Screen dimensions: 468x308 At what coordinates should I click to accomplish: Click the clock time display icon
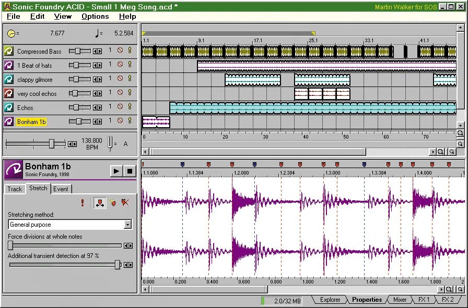click(11, 33)
